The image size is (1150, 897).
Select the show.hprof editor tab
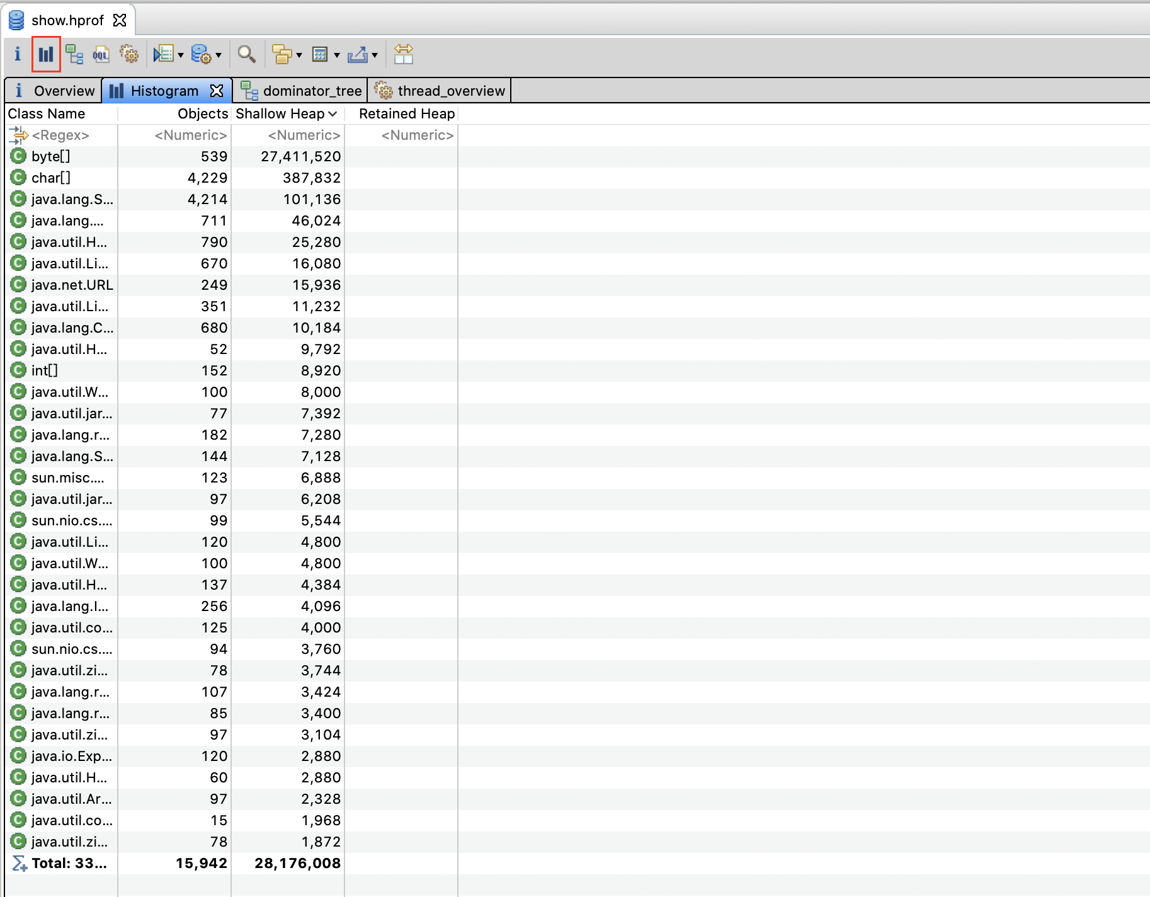[68, 20]
